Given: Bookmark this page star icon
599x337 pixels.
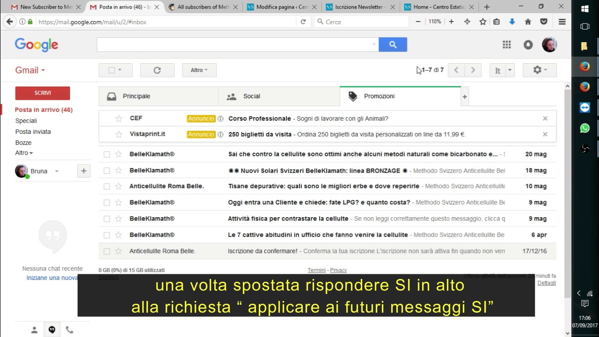Looking at the screenshot, I should (483, 22).
